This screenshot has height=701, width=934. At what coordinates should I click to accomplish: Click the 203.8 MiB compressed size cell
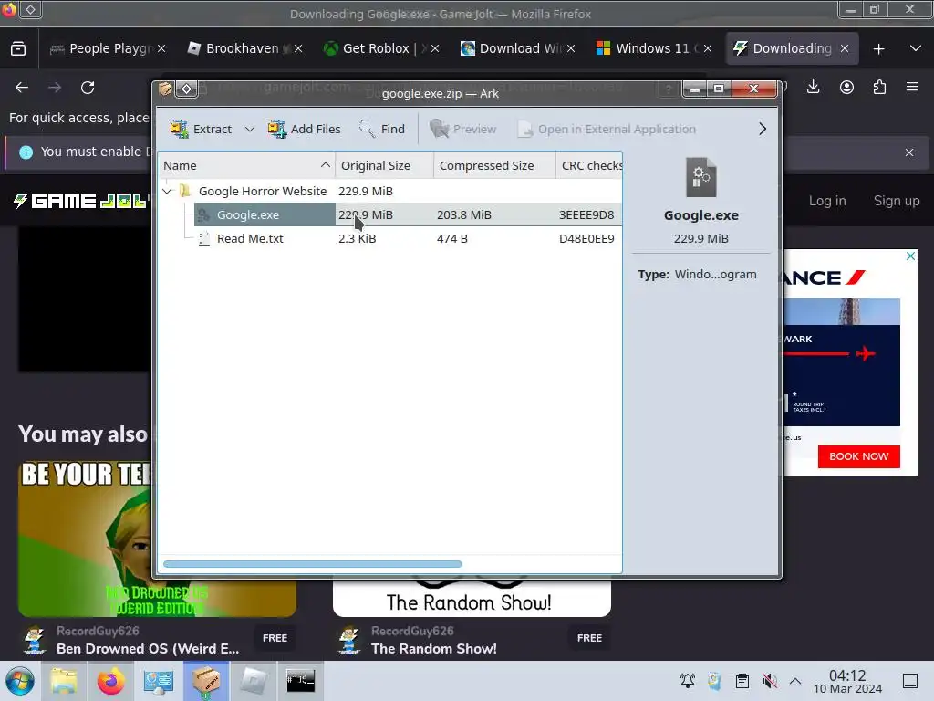pos(464,214)
